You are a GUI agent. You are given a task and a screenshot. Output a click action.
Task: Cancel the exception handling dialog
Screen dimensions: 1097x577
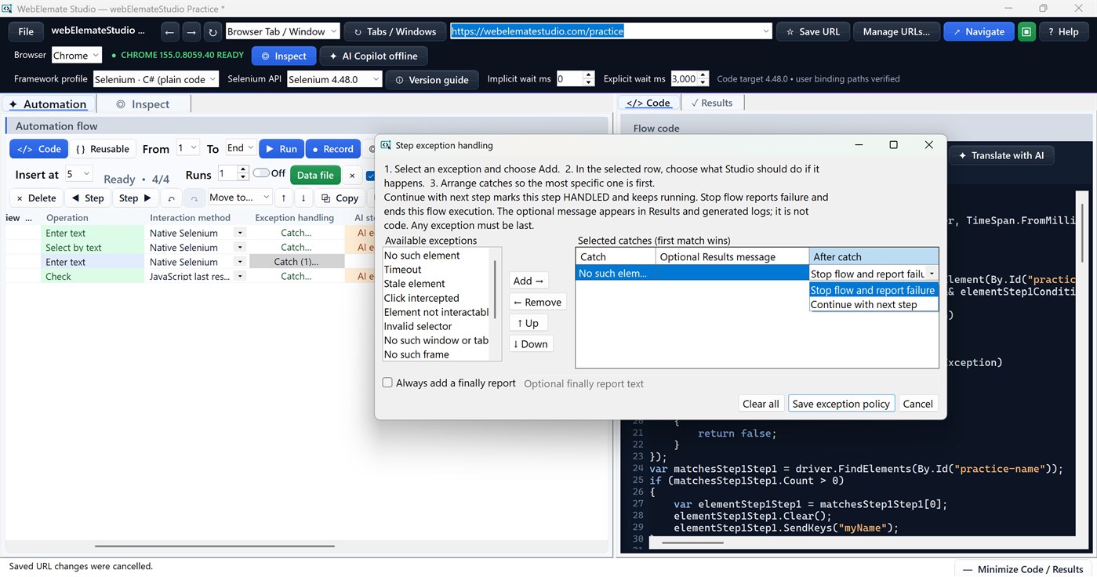(917, 404)
